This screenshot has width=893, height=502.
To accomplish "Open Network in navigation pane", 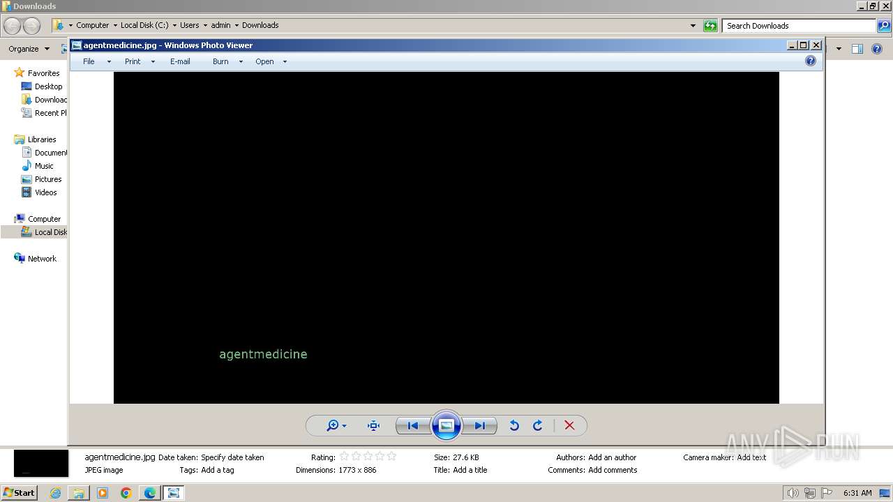I will click(x=42, y=259).
